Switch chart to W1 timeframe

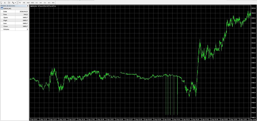pyautogui.click(x=49, y=3)
